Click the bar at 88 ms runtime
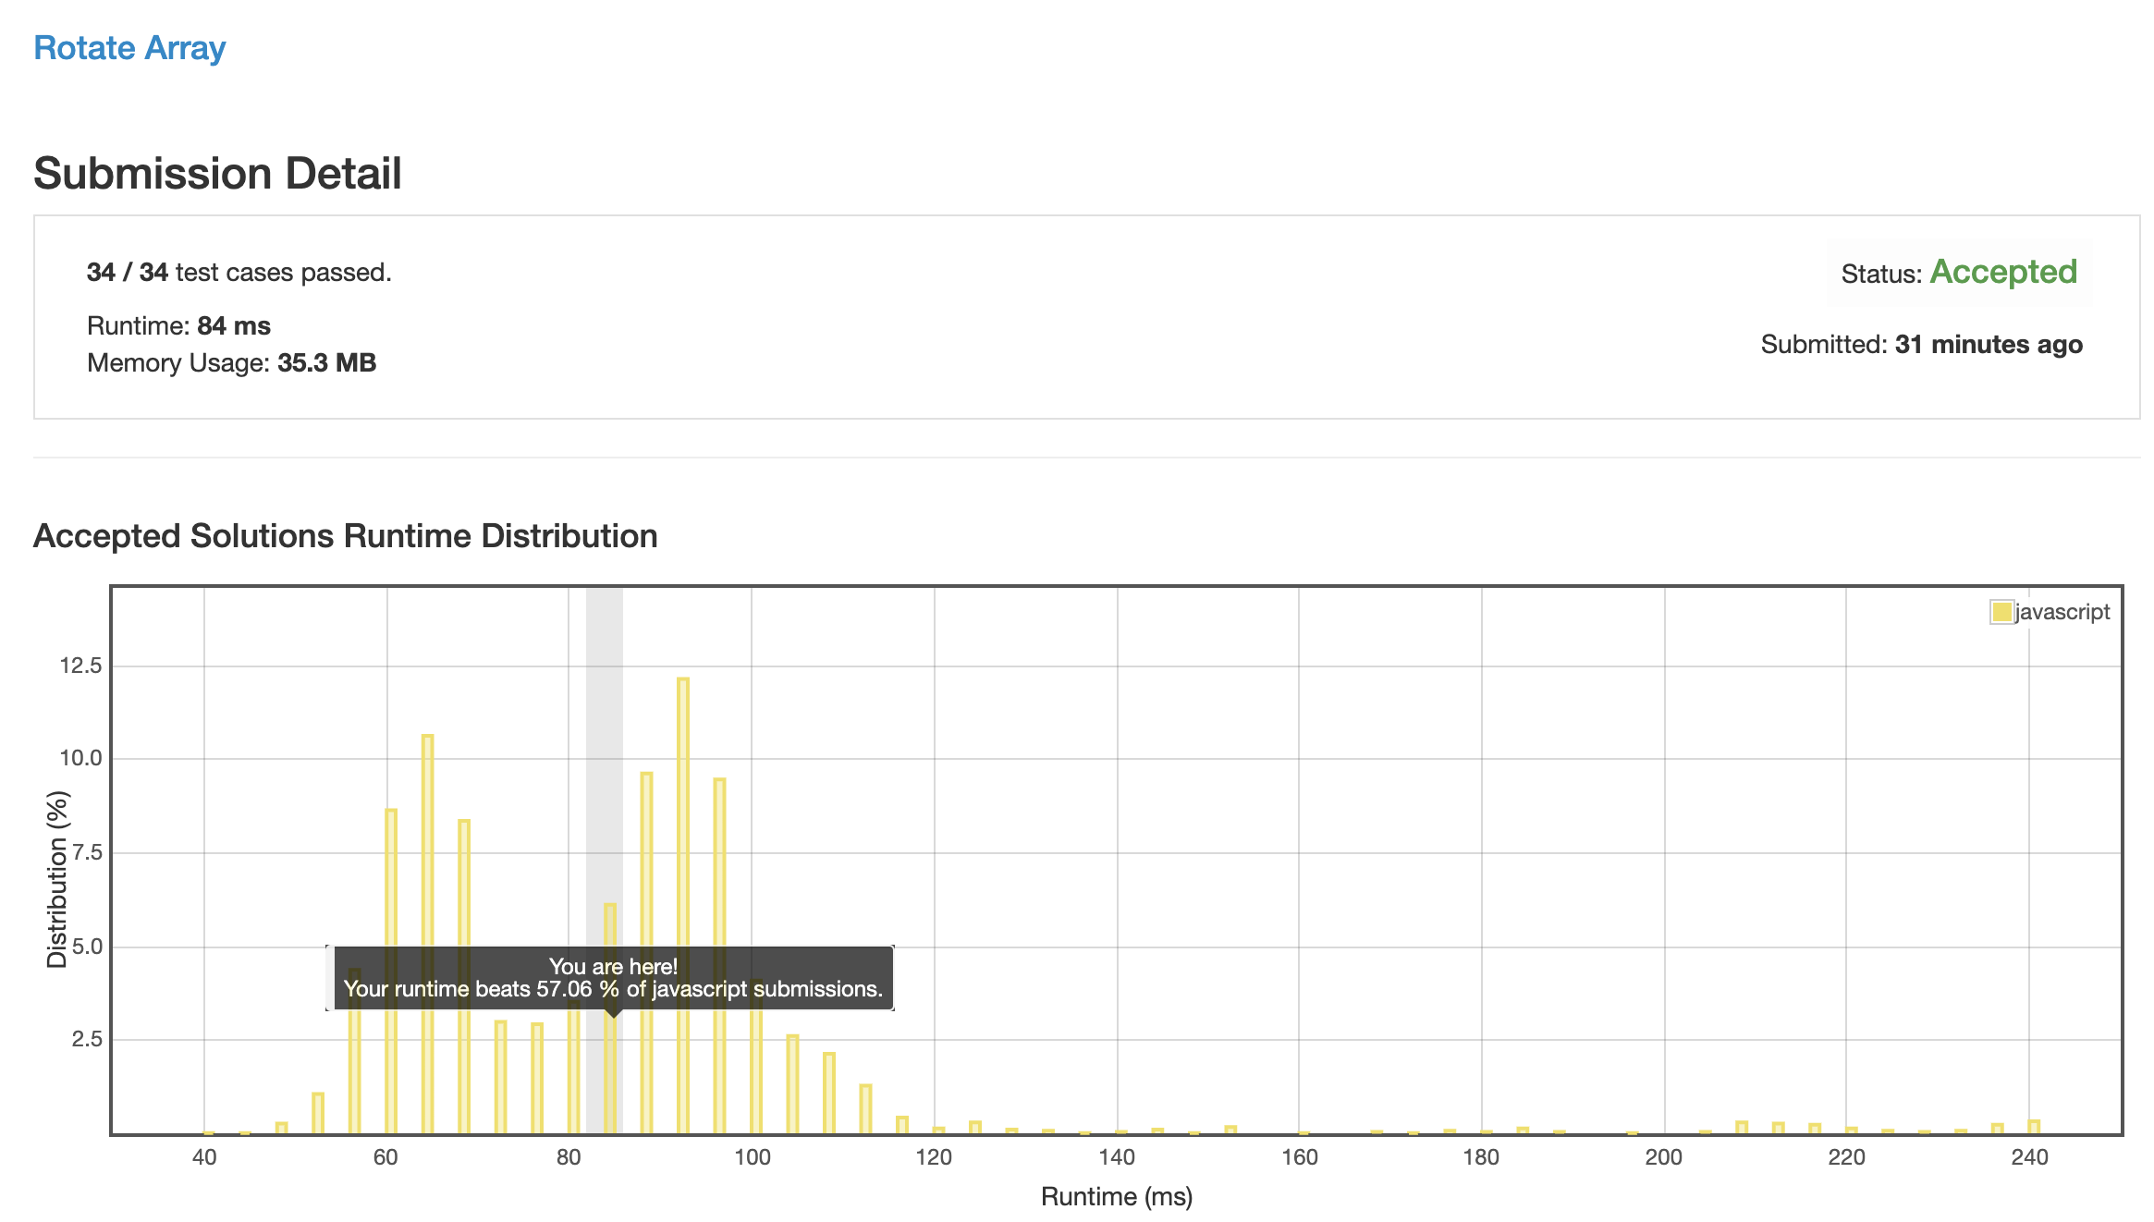The height and width of the screenshot is (1222, 2154). (647, 953)
